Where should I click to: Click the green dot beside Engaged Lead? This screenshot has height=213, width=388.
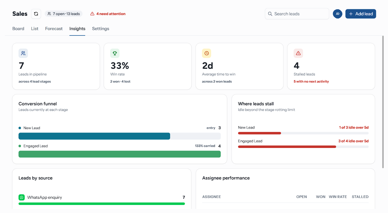20,146
